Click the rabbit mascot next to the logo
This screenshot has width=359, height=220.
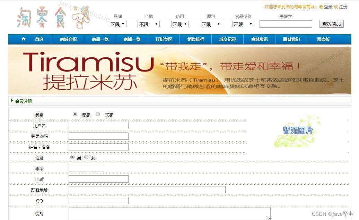82,18
